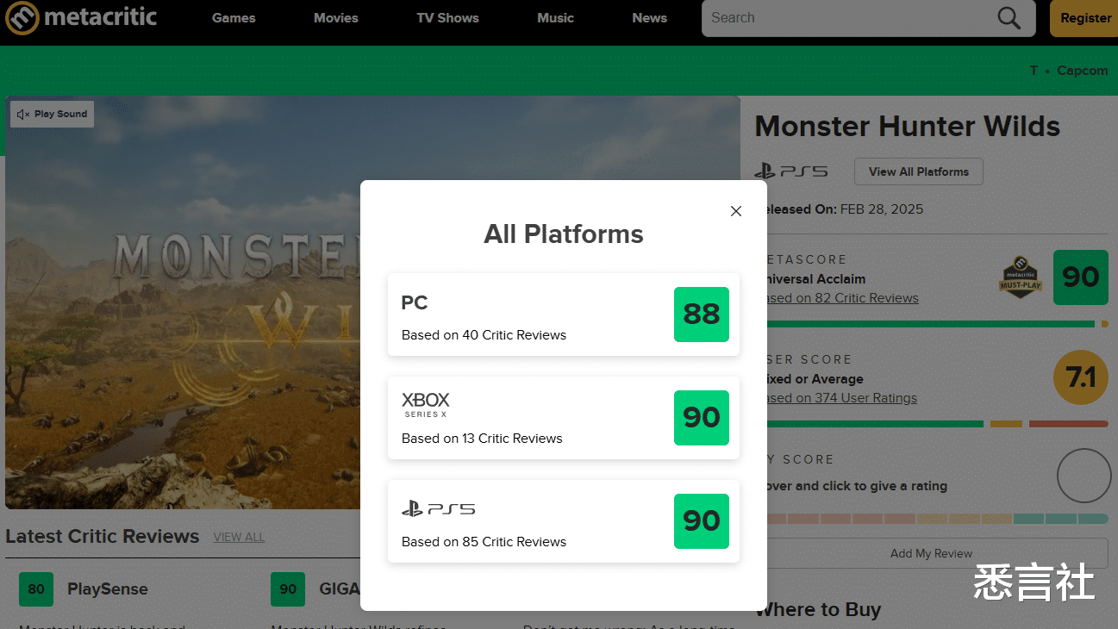Viewport: 1118px width, 629px height.
Task: Click the Xbox Series X logo
Action: point(426,404)
